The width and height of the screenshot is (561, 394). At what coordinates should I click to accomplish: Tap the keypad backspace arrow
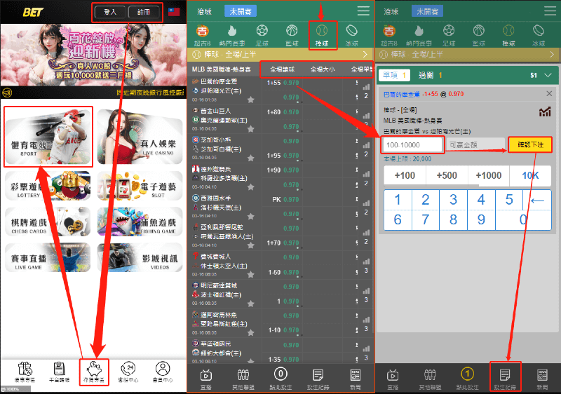pyautogui.click(x=537, y=201)
